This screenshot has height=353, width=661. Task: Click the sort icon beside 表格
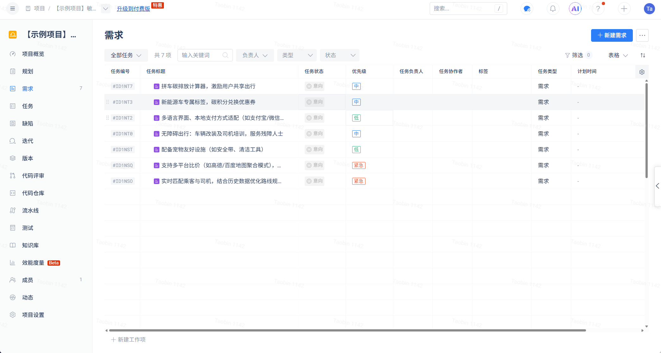[643, 55]
